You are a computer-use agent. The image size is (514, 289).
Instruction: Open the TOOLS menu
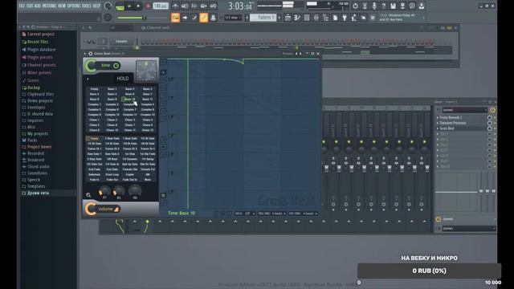tap(87, 6)
